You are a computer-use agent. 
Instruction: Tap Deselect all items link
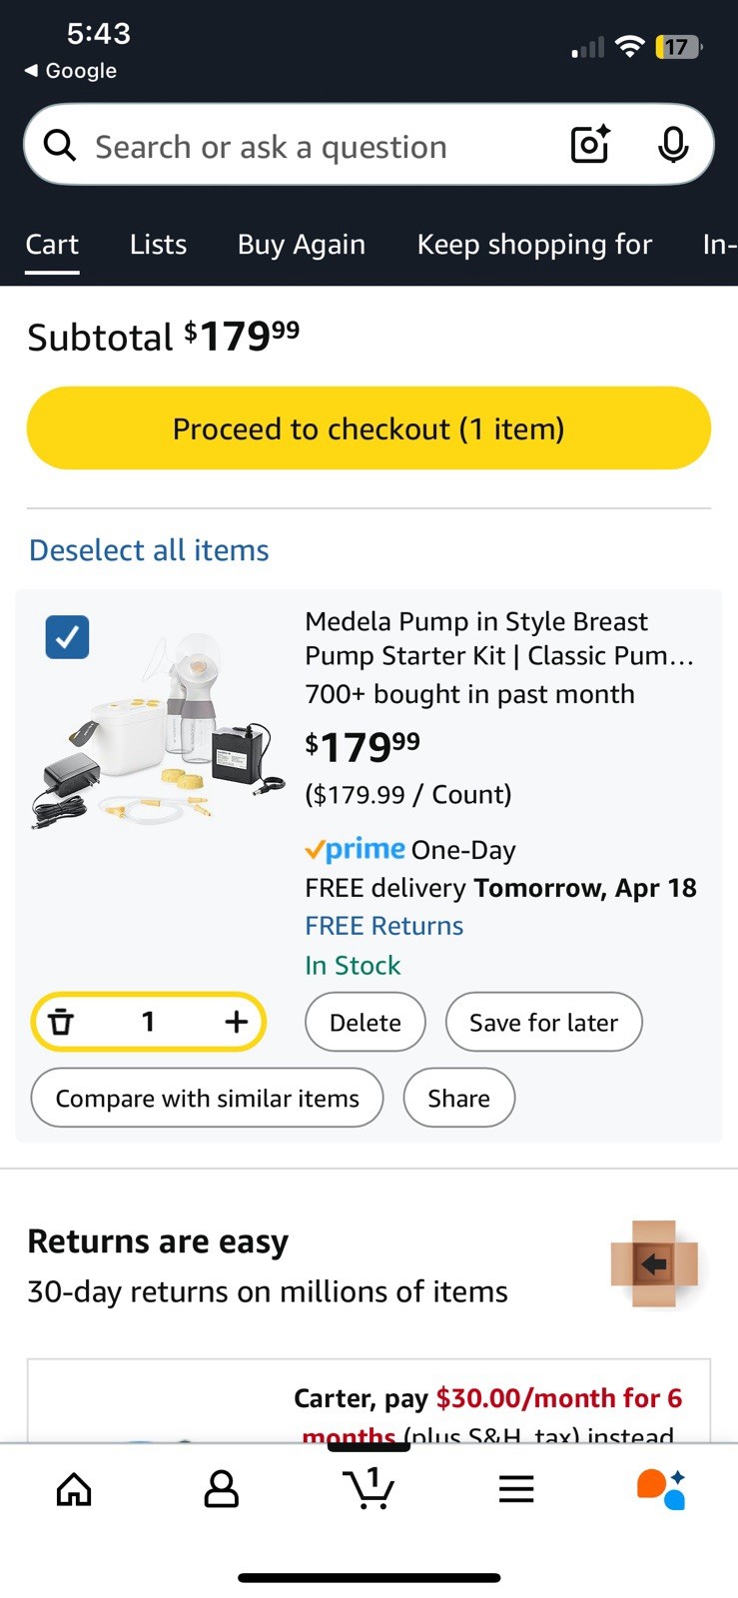pos(149,550)
